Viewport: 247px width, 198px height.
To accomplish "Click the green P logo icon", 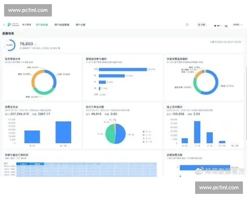I will pyautogui.click(x=9, y=25).
